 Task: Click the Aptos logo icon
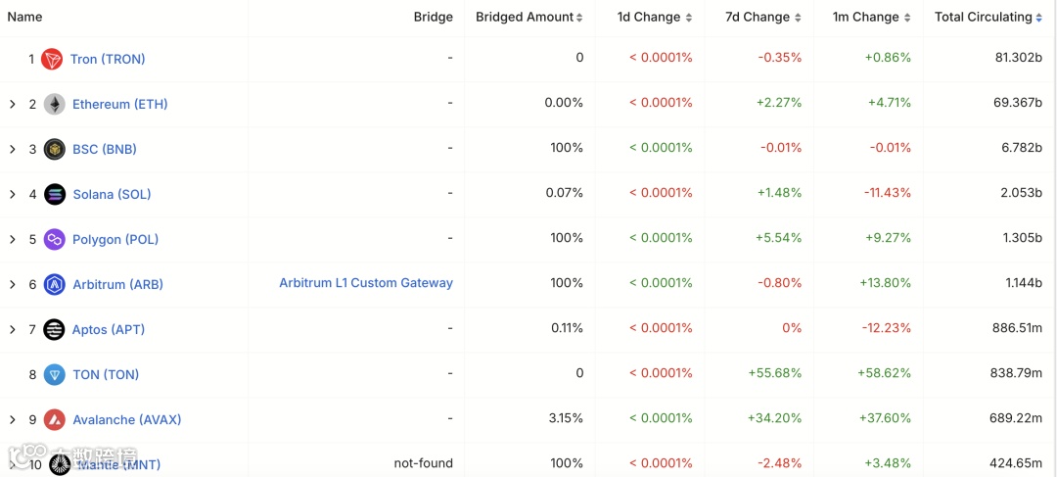54,329
